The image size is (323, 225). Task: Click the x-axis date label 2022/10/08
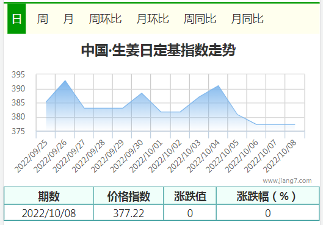click(x=280, y=156)
